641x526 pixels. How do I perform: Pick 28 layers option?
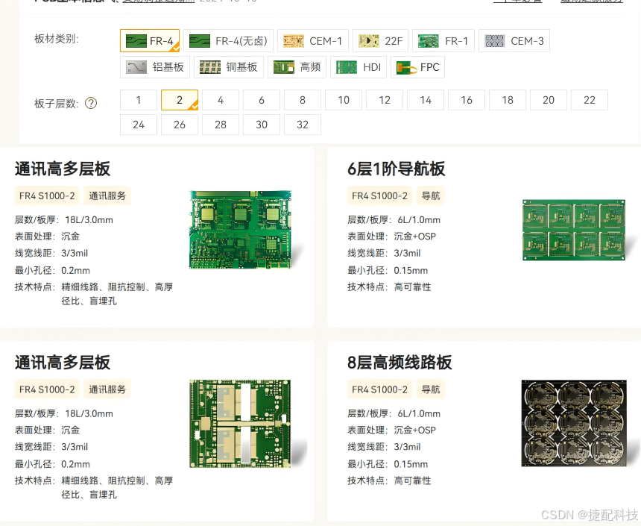(x=221, y=125)
